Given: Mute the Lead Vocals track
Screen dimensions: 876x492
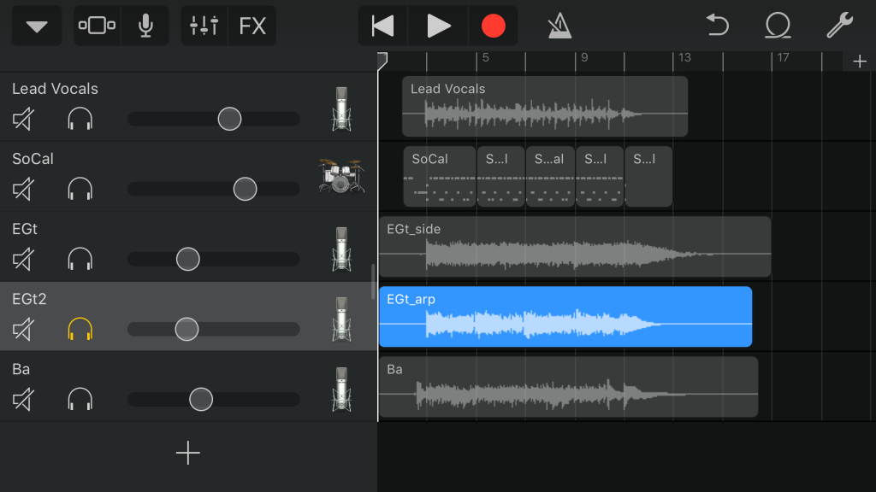Looking at the screenshot, I should [23, 119].
